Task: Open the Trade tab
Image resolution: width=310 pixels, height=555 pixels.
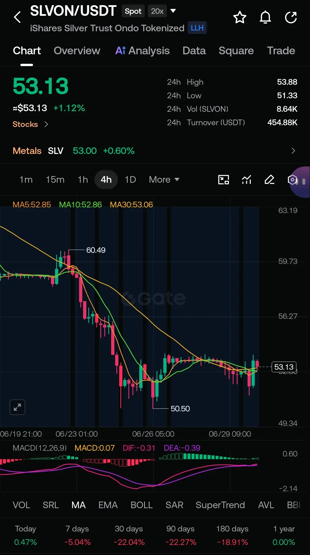Action: click(x=281, y=51)
